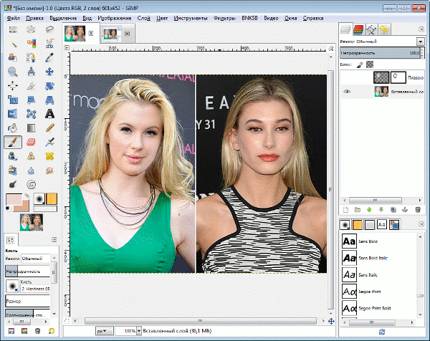Viewport: 430px width, 341px height.
Task: Create a new layer button
Action: point(346,210)
